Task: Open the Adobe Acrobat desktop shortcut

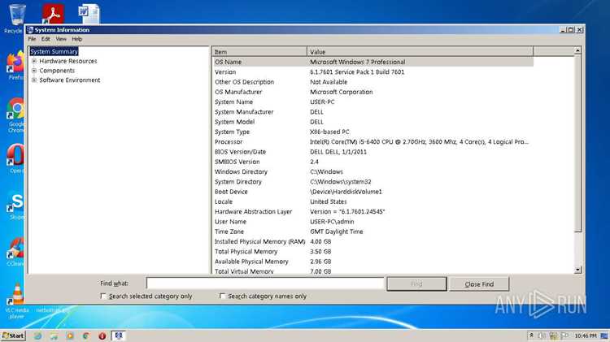Action: pos(53,13)
